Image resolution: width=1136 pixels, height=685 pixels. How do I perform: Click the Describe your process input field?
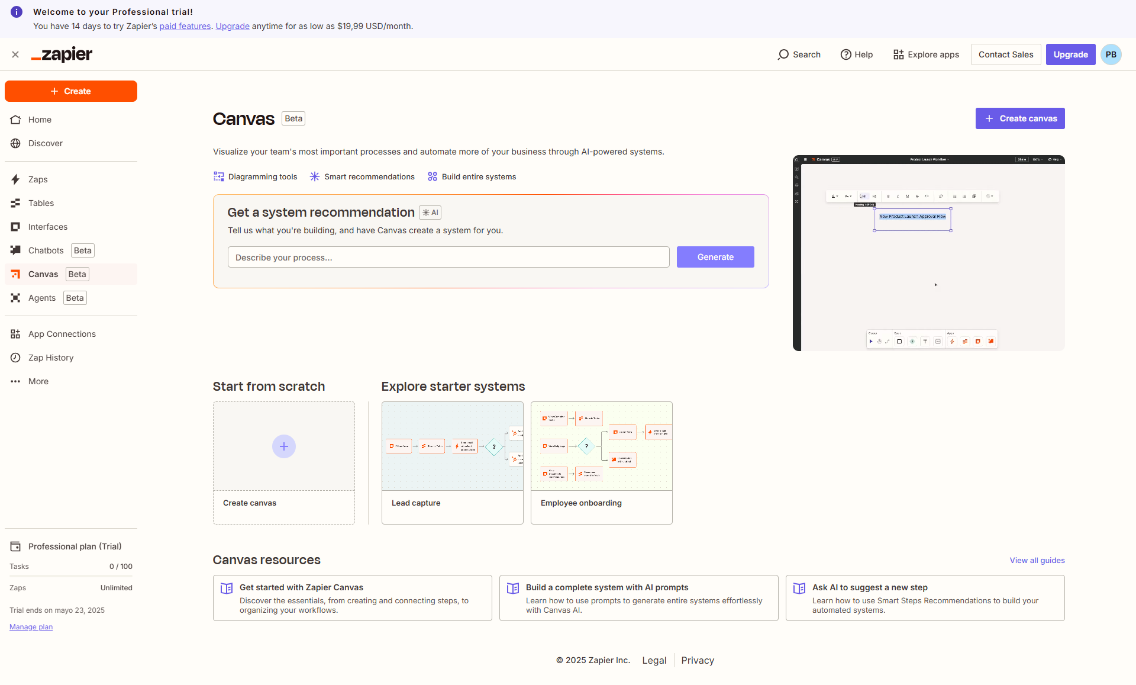[x=448, y=257]
